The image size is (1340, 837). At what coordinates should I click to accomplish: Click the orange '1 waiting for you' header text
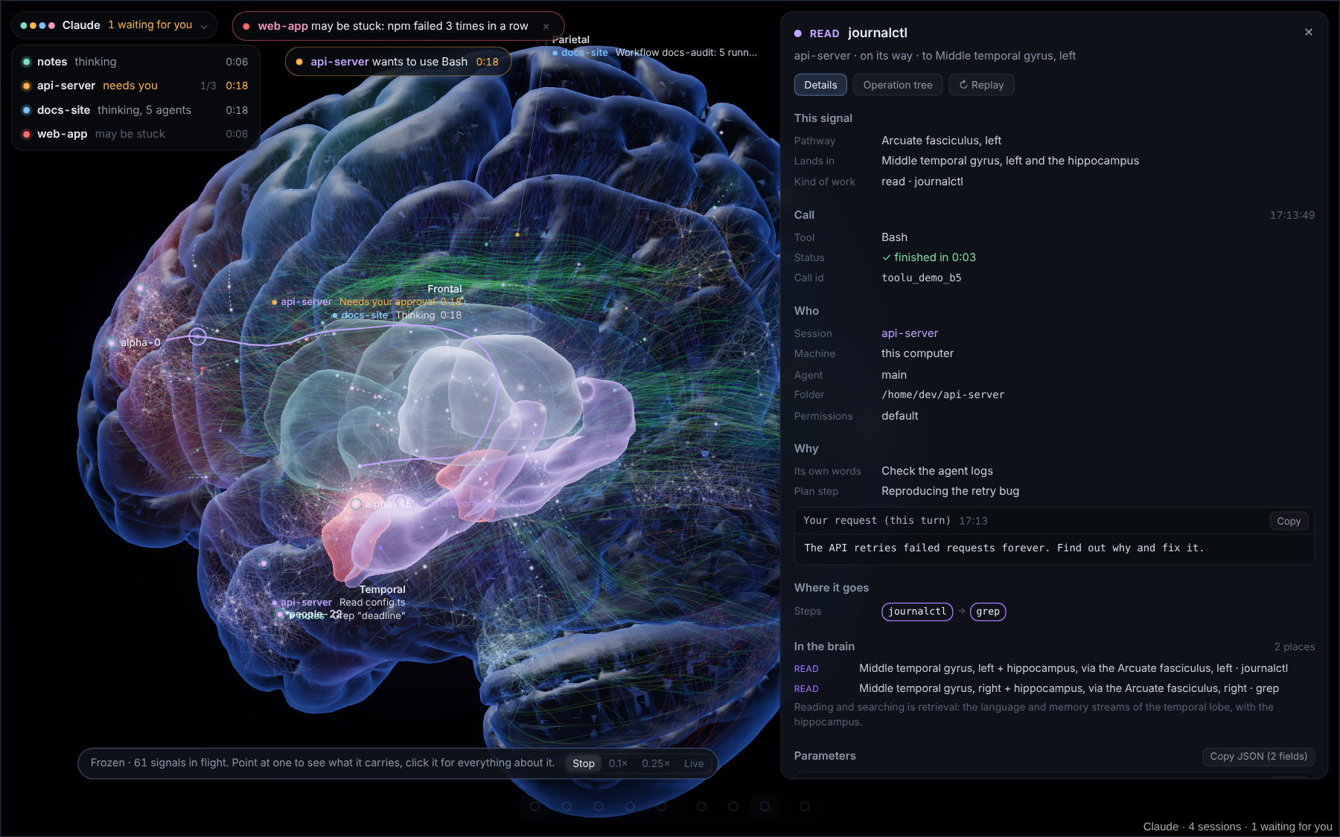(150, 25)
